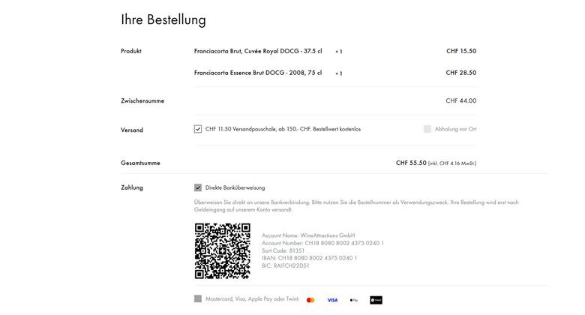The width and height of the screenshot is (585, 315).
Task: Uncheck the CHF 11.50 Versandpauschale checkbox
Action: [x=198, y=129]
